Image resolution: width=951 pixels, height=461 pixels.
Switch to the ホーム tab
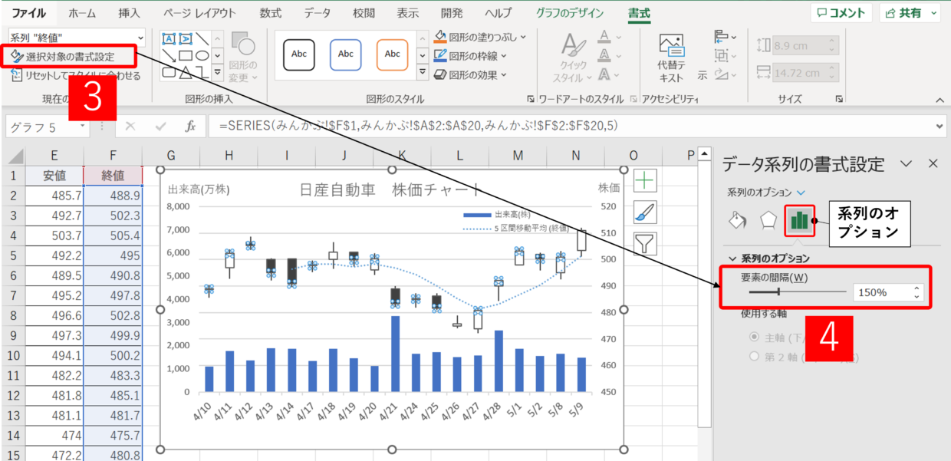[x=82, y=13]
